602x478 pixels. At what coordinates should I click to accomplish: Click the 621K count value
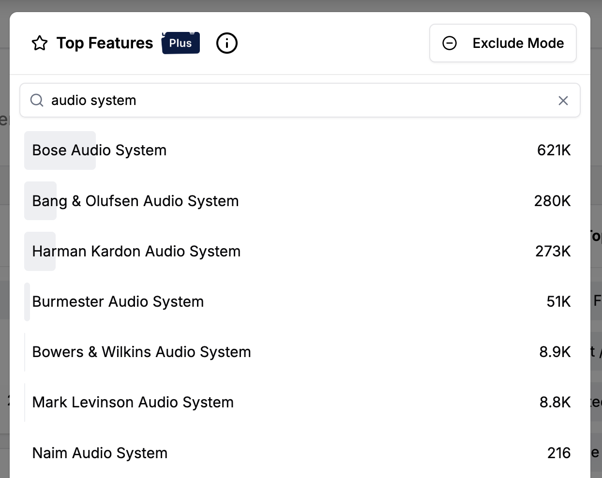click(554, 150)
